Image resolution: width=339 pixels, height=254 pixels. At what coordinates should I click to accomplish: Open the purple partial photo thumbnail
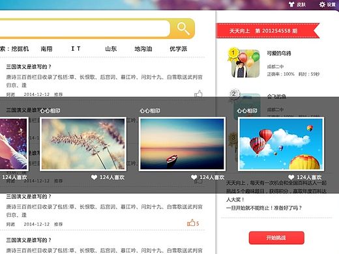[14, 144]
